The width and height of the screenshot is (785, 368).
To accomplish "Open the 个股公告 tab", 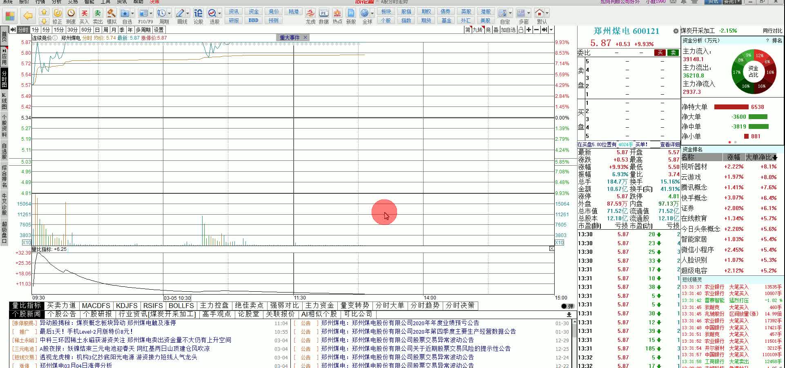I will coord(62,314).
